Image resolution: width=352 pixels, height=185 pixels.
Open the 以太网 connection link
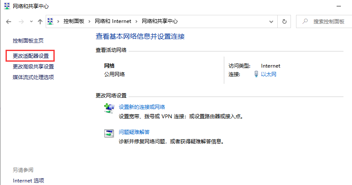[x=269, y=74]
